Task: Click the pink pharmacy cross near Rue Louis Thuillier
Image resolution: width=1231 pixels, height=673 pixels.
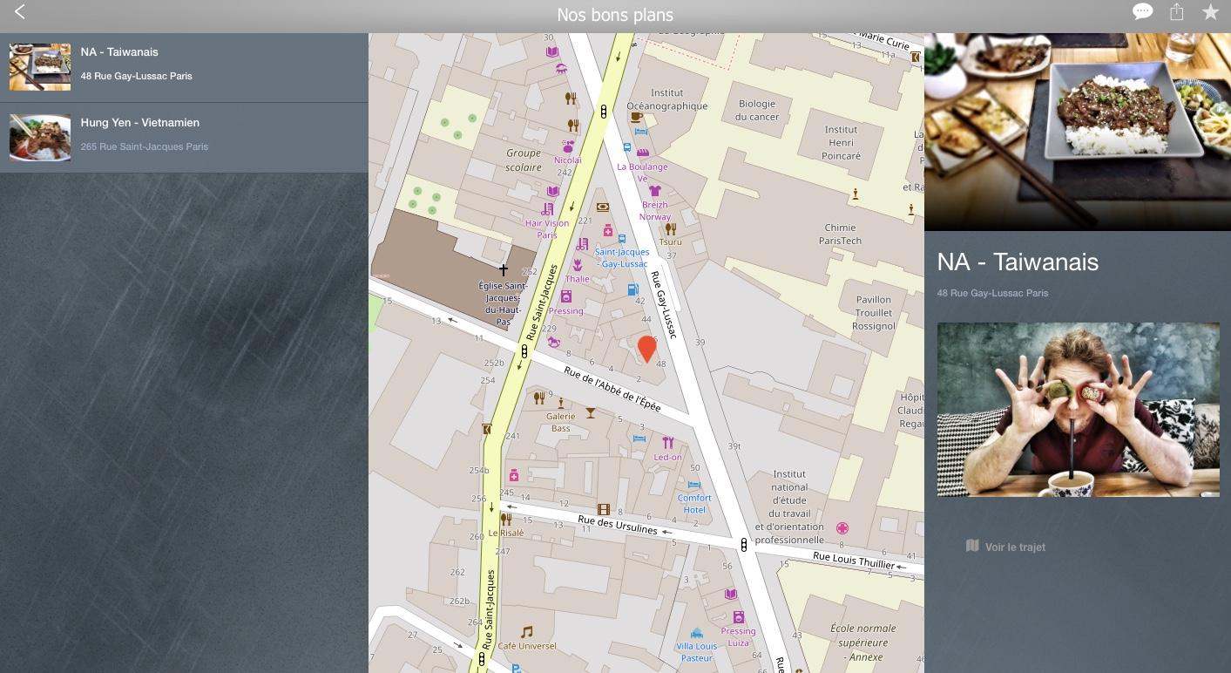Action: (842, 528)
